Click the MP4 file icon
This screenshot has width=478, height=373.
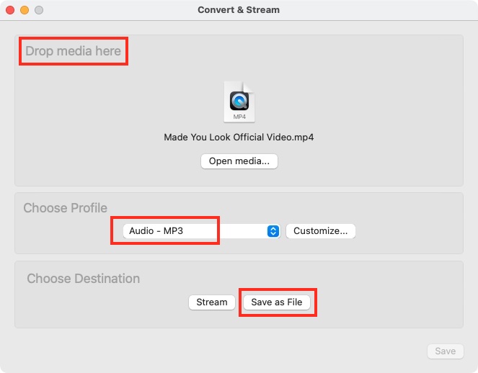click(239, 102)
